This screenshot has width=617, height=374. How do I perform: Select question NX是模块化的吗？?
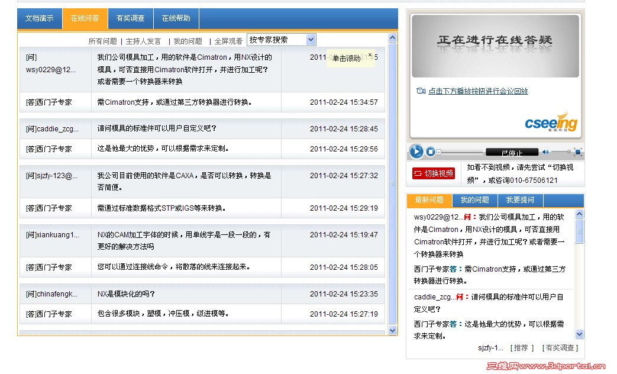point(127,294)
